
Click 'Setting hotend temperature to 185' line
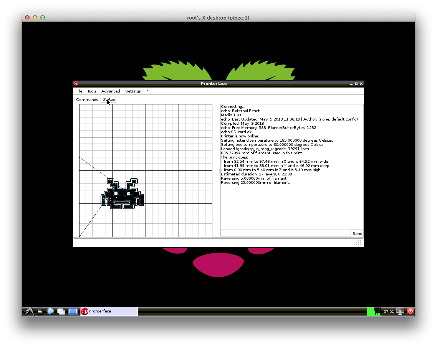[277, 140]
